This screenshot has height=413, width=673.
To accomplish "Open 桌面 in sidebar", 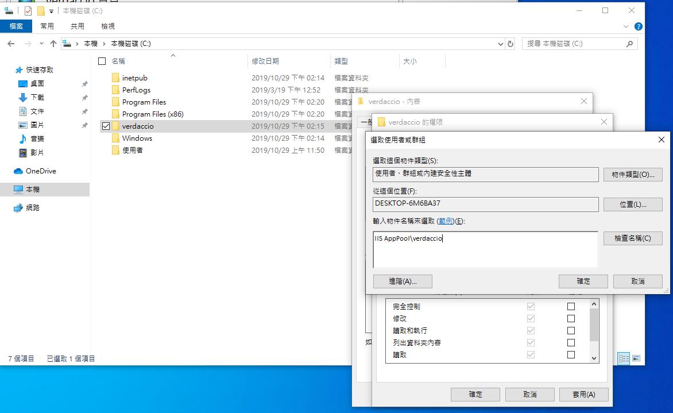I will point(37,83).
